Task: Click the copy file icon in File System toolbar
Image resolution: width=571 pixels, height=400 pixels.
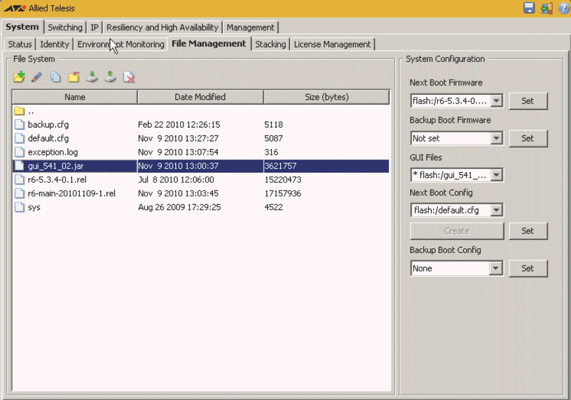Action: (55, 77)
